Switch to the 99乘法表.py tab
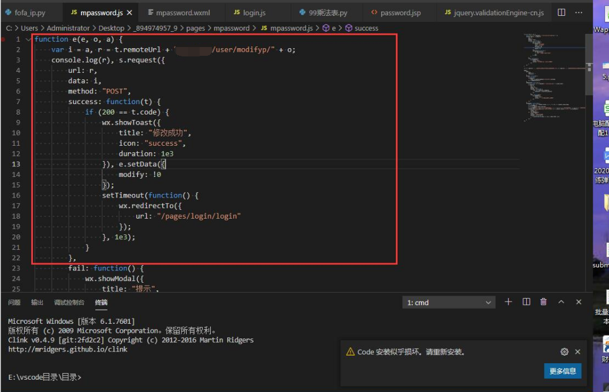This screenshot has height=392, width=609. click(323, 13)
